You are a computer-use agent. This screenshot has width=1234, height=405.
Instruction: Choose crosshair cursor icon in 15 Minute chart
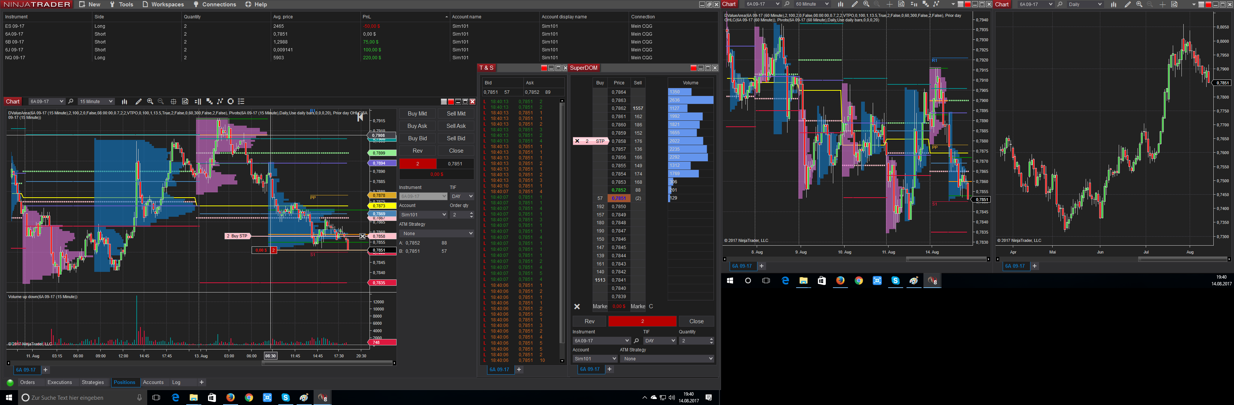(x=173, y=101)
